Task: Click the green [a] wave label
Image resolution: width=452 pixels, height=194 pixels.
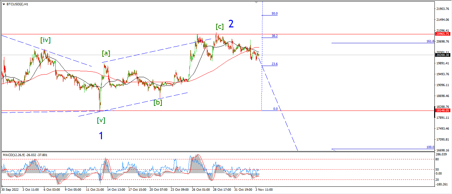Action: coord(106,53)
